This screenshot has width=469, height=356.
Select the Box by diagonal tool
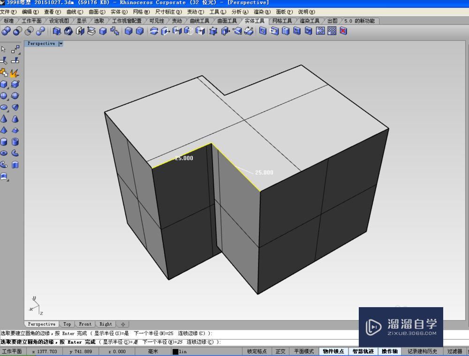tap(15, 84)
